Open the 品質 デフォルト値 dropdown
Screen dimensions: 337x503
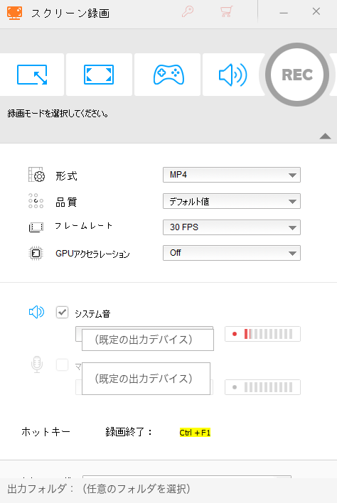[232, 201]
